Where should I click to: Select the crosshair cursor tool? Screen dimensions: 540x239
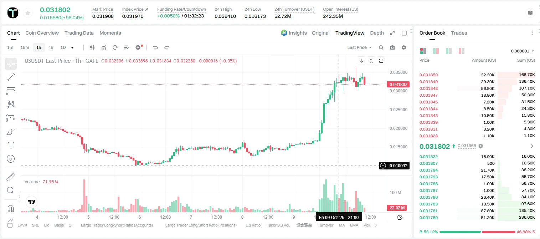(x=11, y=64)
